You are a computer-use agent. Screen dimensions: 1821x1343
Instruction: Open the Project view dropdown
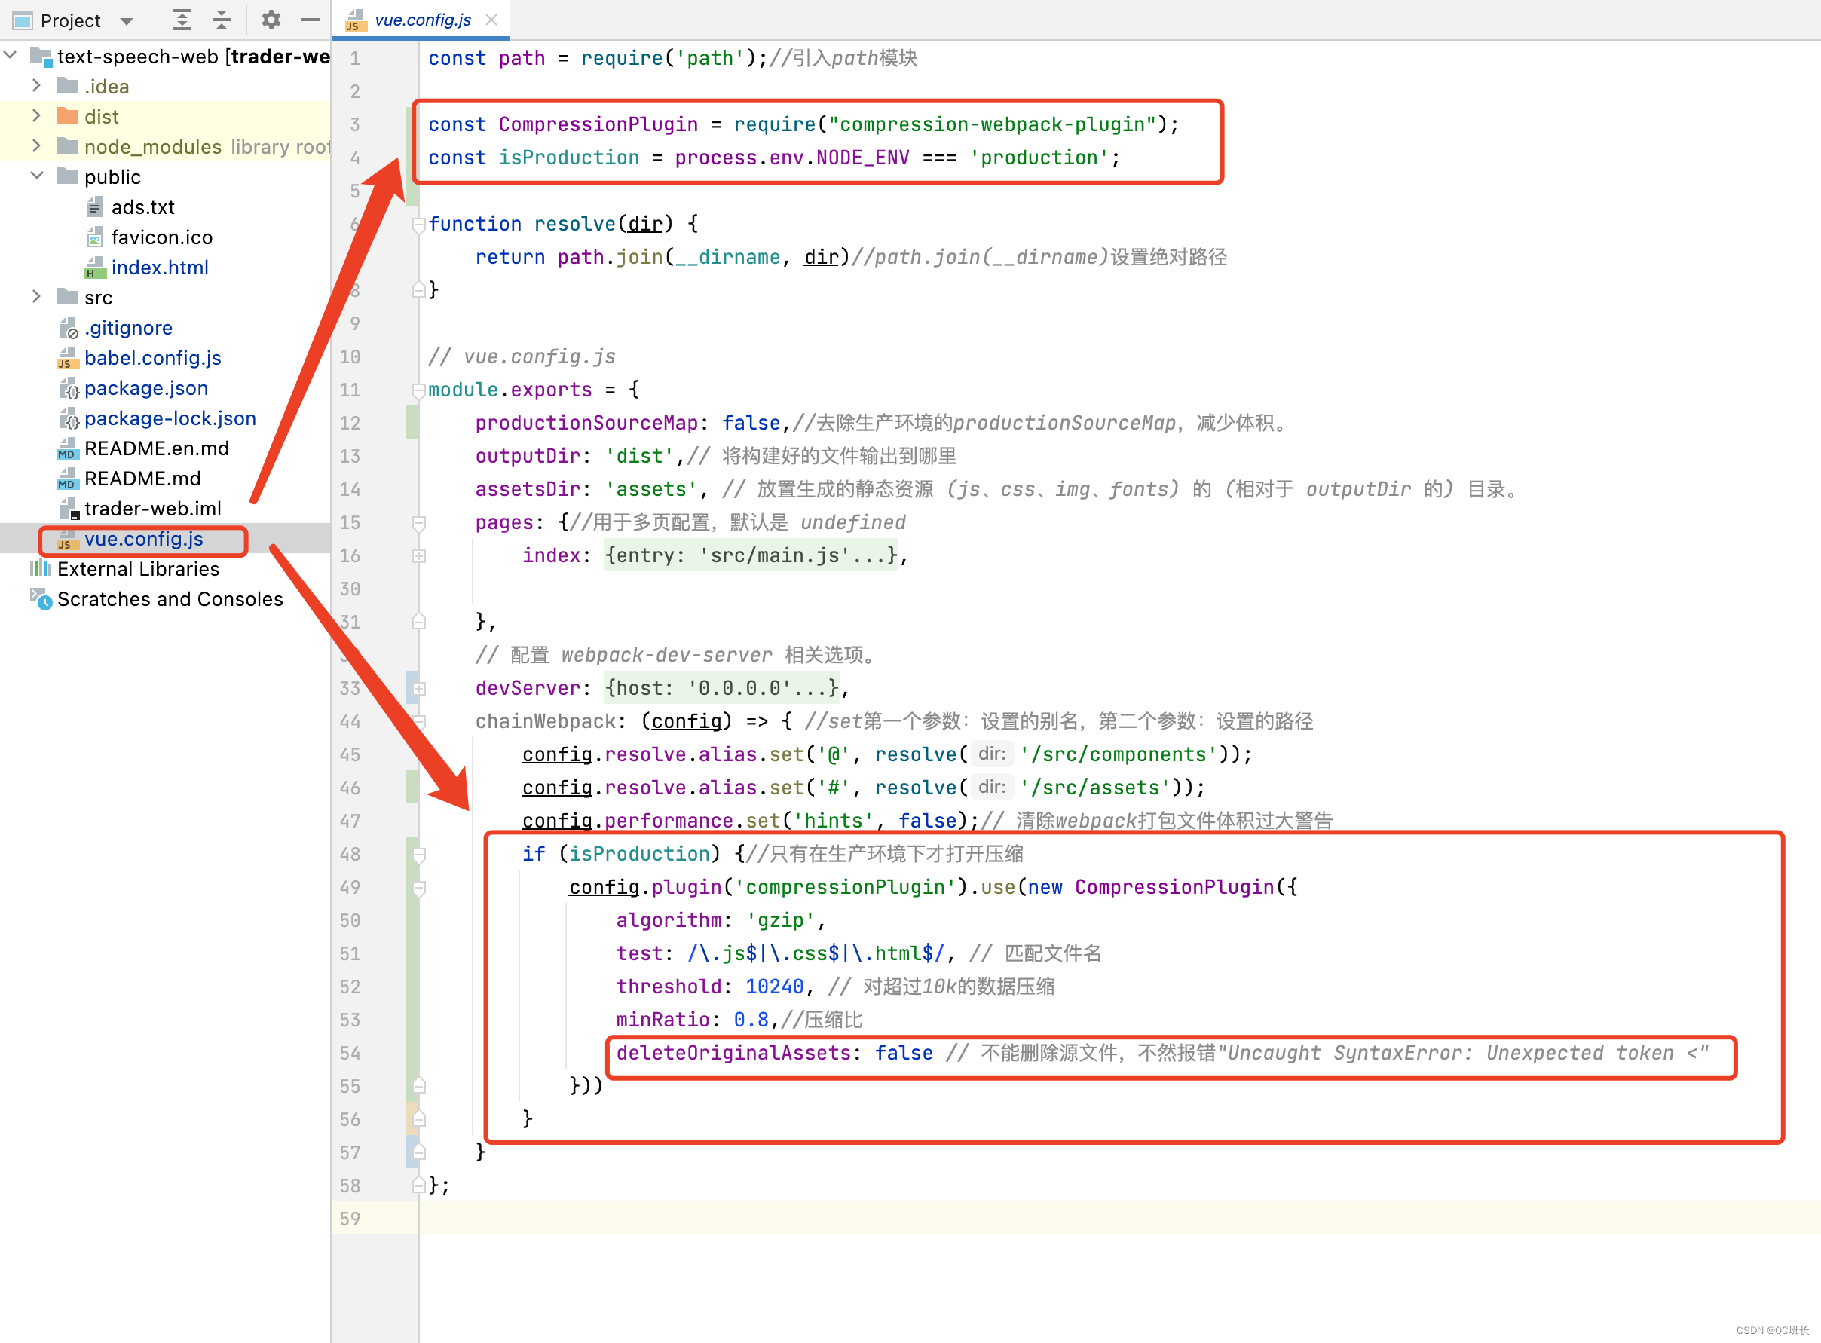point(127,20)
